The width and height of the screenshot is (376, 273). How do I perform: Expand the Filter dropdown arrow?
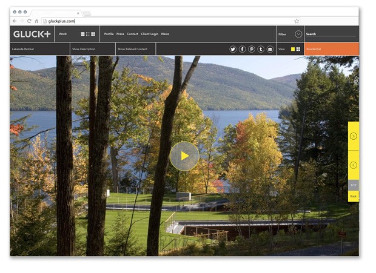click(x=298, y=35)
